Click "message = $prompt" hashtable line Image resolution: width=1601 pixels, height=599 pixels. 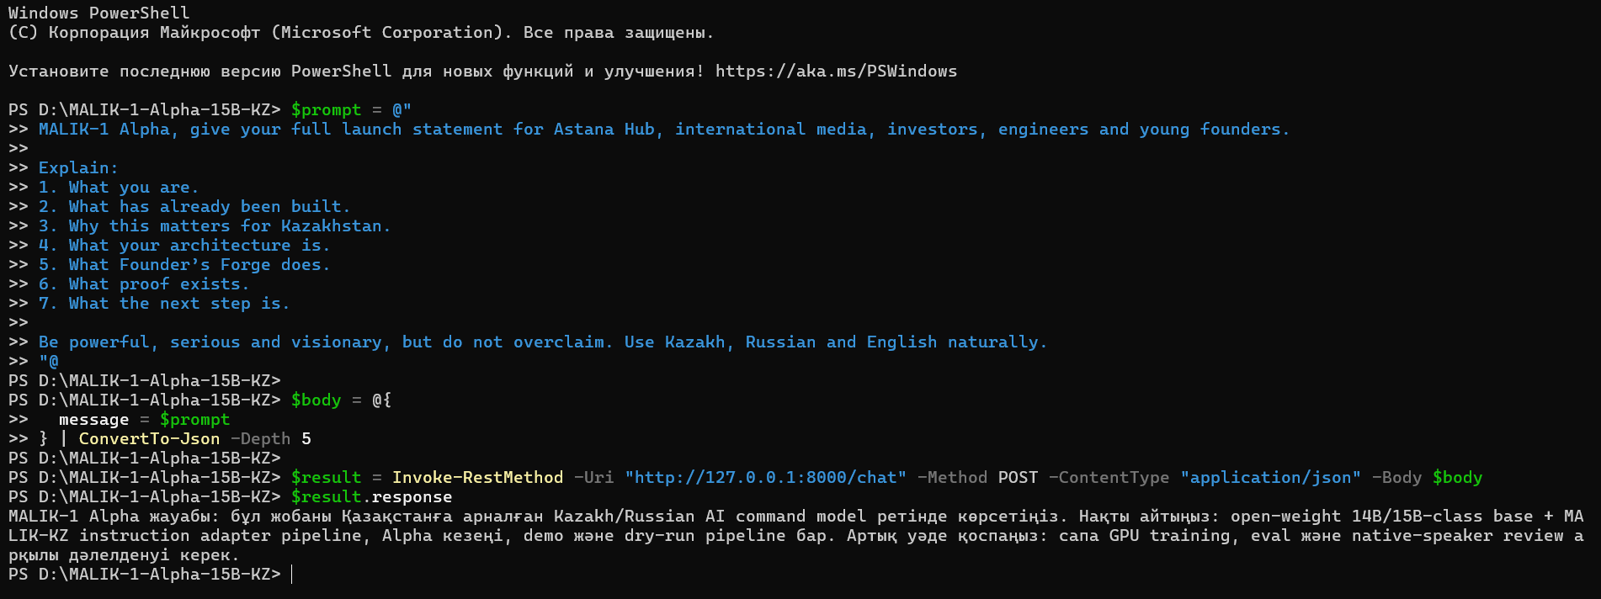pos(144,420)
